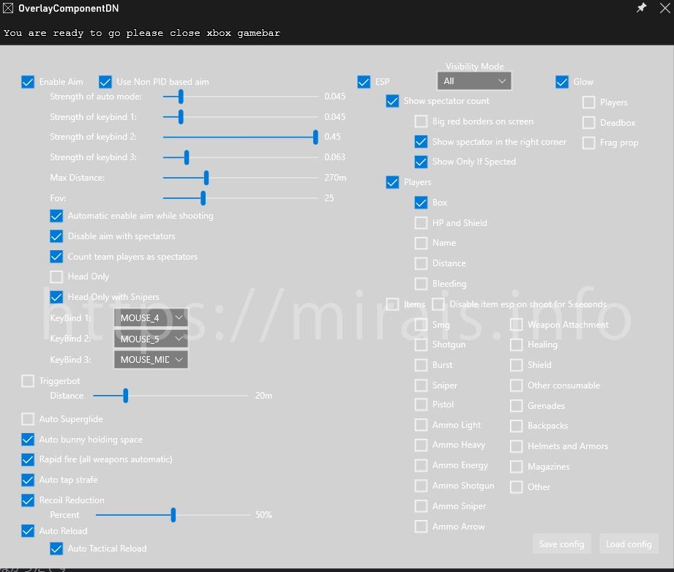Uncheck the Show spectator count checkbox
Screen dimensions: 674x572
point(393,102)
